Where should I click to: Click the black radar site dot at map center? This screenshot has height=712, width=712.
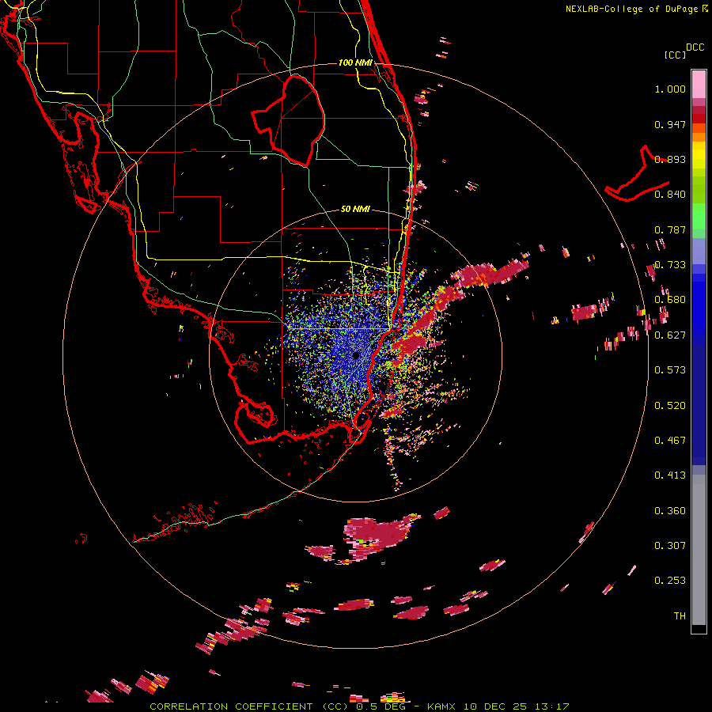click(355, 355)
